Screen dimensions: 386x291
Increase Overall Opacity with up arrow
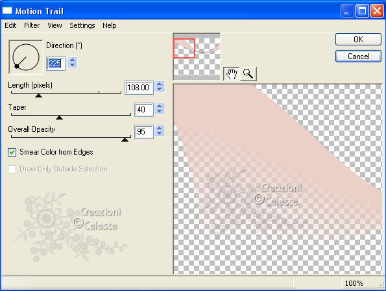pyautogui.click(x=160, y=129)
